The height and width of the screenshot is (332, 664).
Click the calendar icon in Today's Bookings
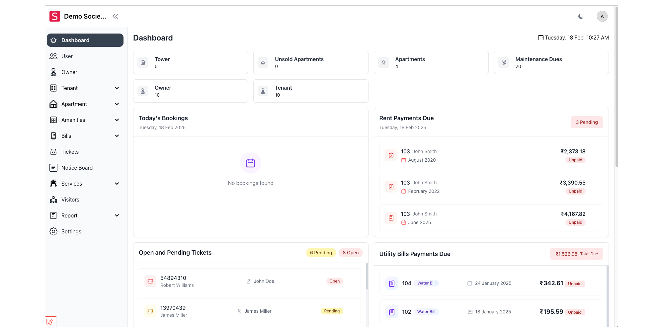pos(251,163)
